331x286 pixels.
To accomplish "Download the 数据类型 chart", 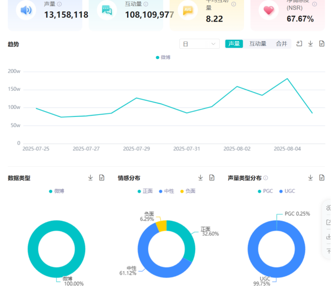I will 91,178.
